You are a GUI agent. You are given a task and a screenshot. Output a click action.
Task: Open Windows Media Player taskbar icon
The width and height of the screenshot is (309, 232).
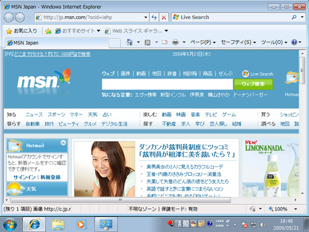point(81,225)
